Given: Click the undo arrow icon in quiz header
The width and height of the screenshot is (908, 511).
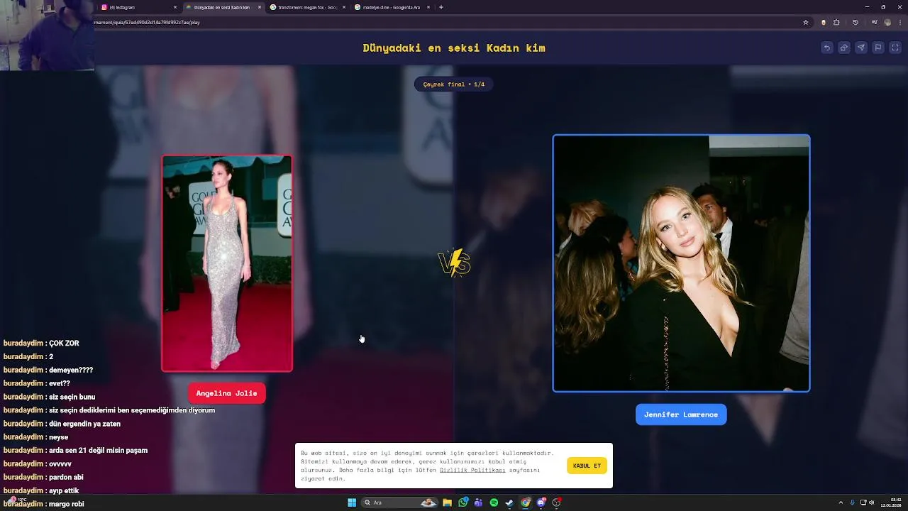Looking at the screenshot, I should click(827, 48).
